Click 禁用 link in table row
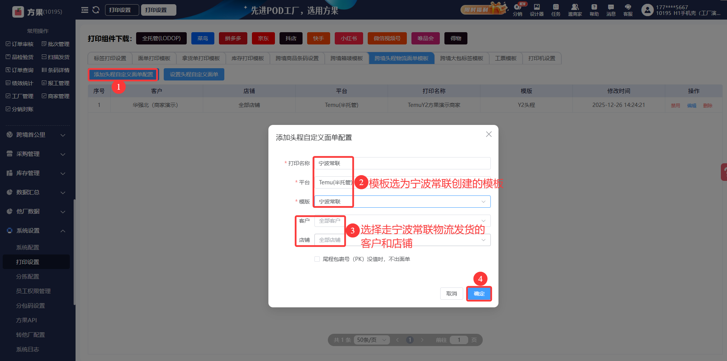Image resolution: width=727 pixels, height=361 pixels. 676,106
